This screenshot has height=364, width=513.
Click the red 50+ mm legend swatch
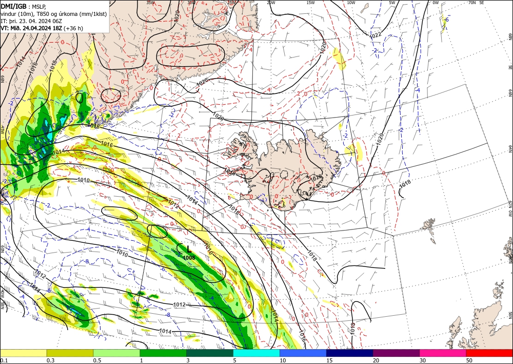pyautogui.click(x=489, y=353)
